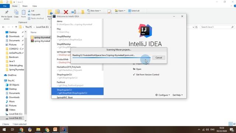The width and height of the screenshot is (236, 133).
Task: Click the Search Java 5 field
Action: [x=217, y=27]
